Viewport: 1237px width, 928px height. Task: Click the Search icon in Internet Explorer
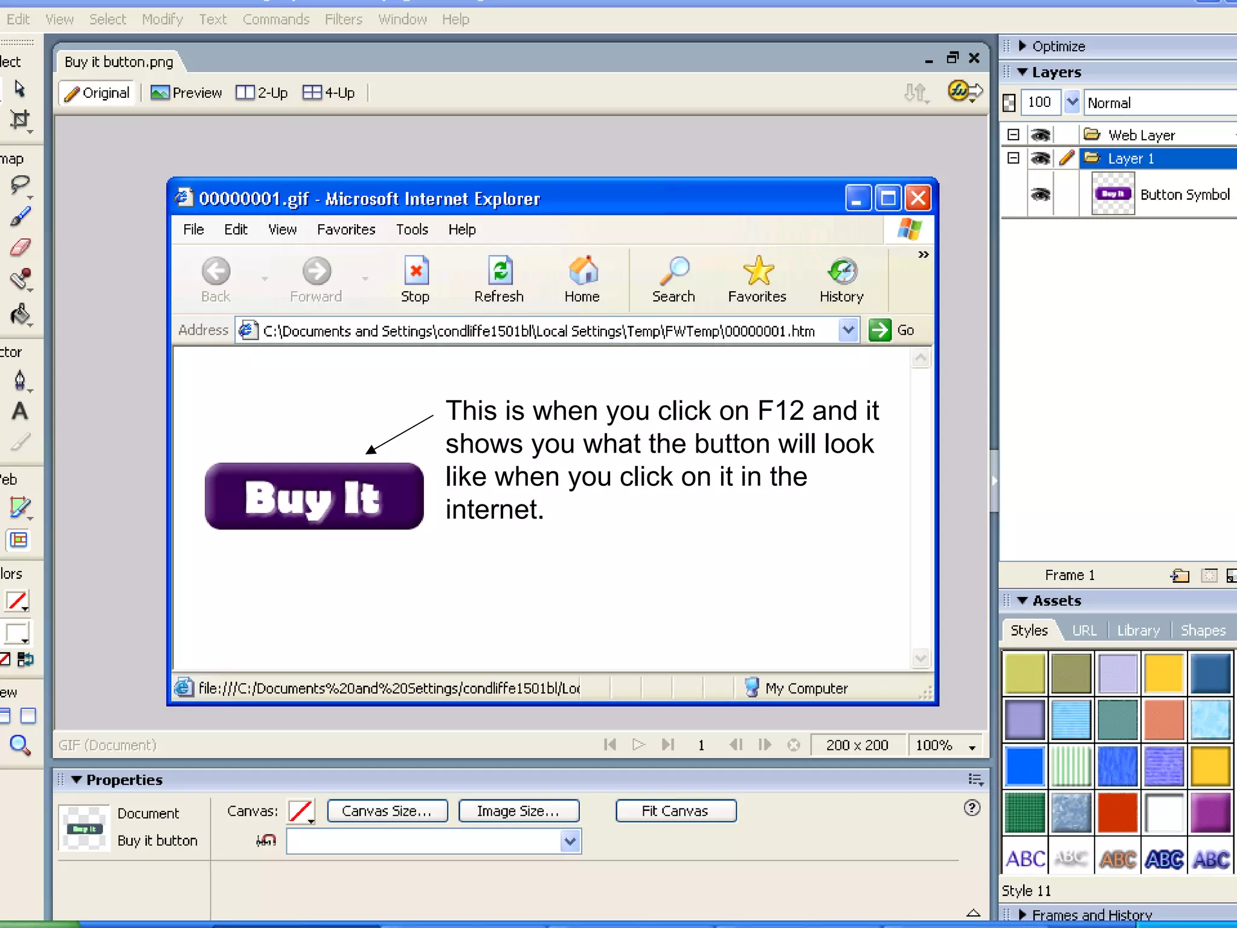[673, 279]
